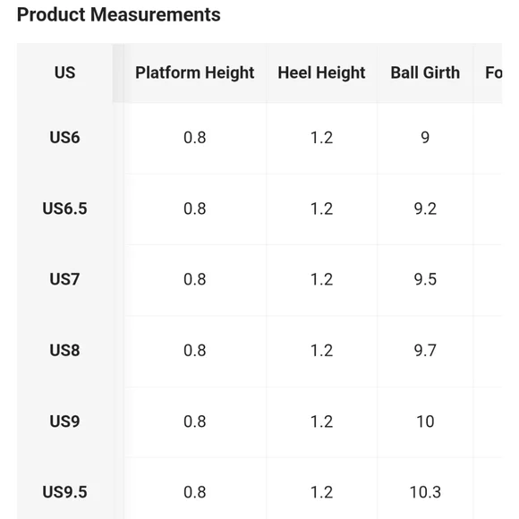Select the US6.5 size row label
This screenshot has height=519, width=519.
(64, 208)
